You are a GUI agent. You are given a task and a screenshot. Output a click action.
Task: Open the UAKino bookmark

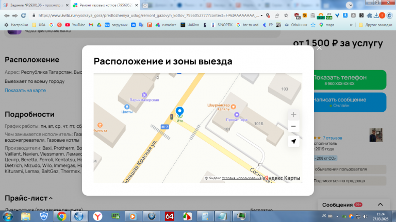click(190, 25)
